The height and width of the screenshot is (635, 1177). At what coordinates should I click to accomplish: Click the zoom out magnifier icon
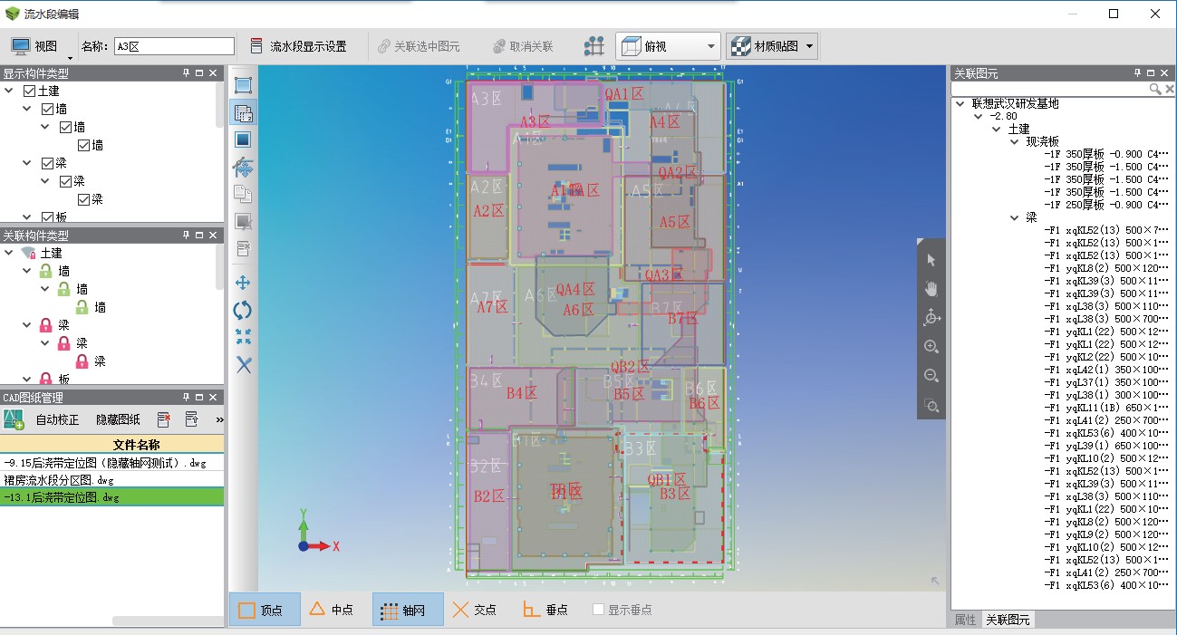(x=931, y=376)
